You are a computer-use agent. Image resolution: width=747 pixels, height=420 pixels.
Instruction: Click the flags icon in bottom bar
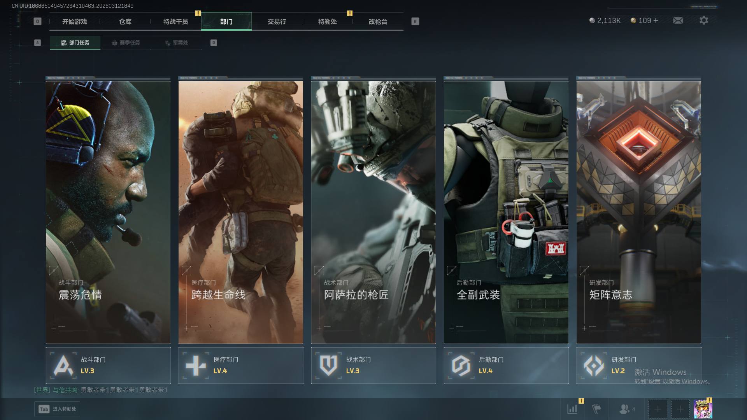point(596,409)
